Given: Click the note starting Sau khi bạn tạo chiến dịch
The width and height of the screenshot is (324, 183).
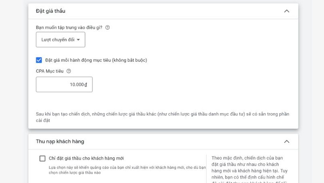Looking at the screenshot, I should pyautogui.click(x=162, y=117).
